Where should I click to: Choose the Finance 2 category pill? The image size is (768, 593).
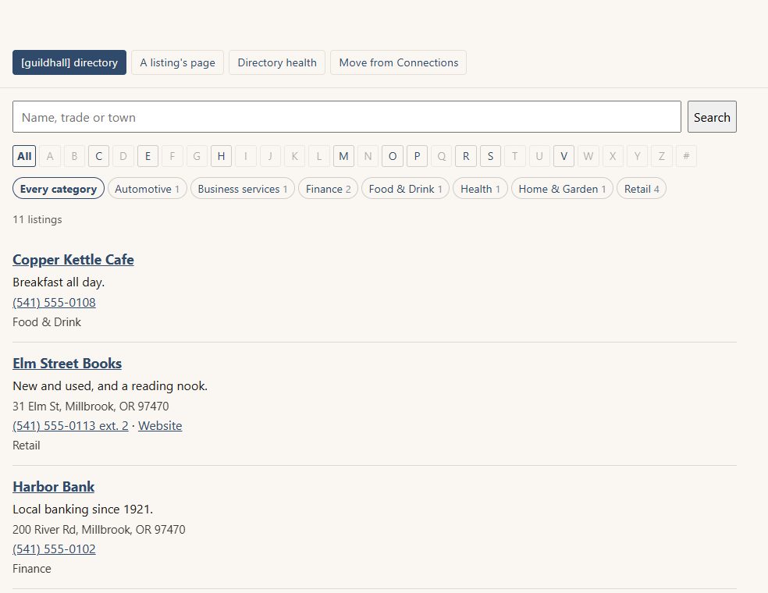[328, 189]
